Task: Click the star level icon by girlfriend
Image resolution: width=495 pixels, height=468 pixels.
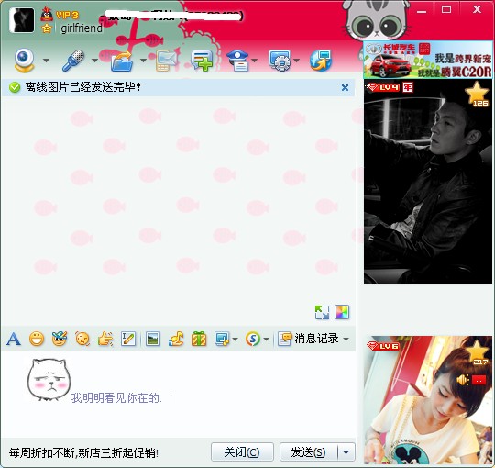Action: pos(47,28)
